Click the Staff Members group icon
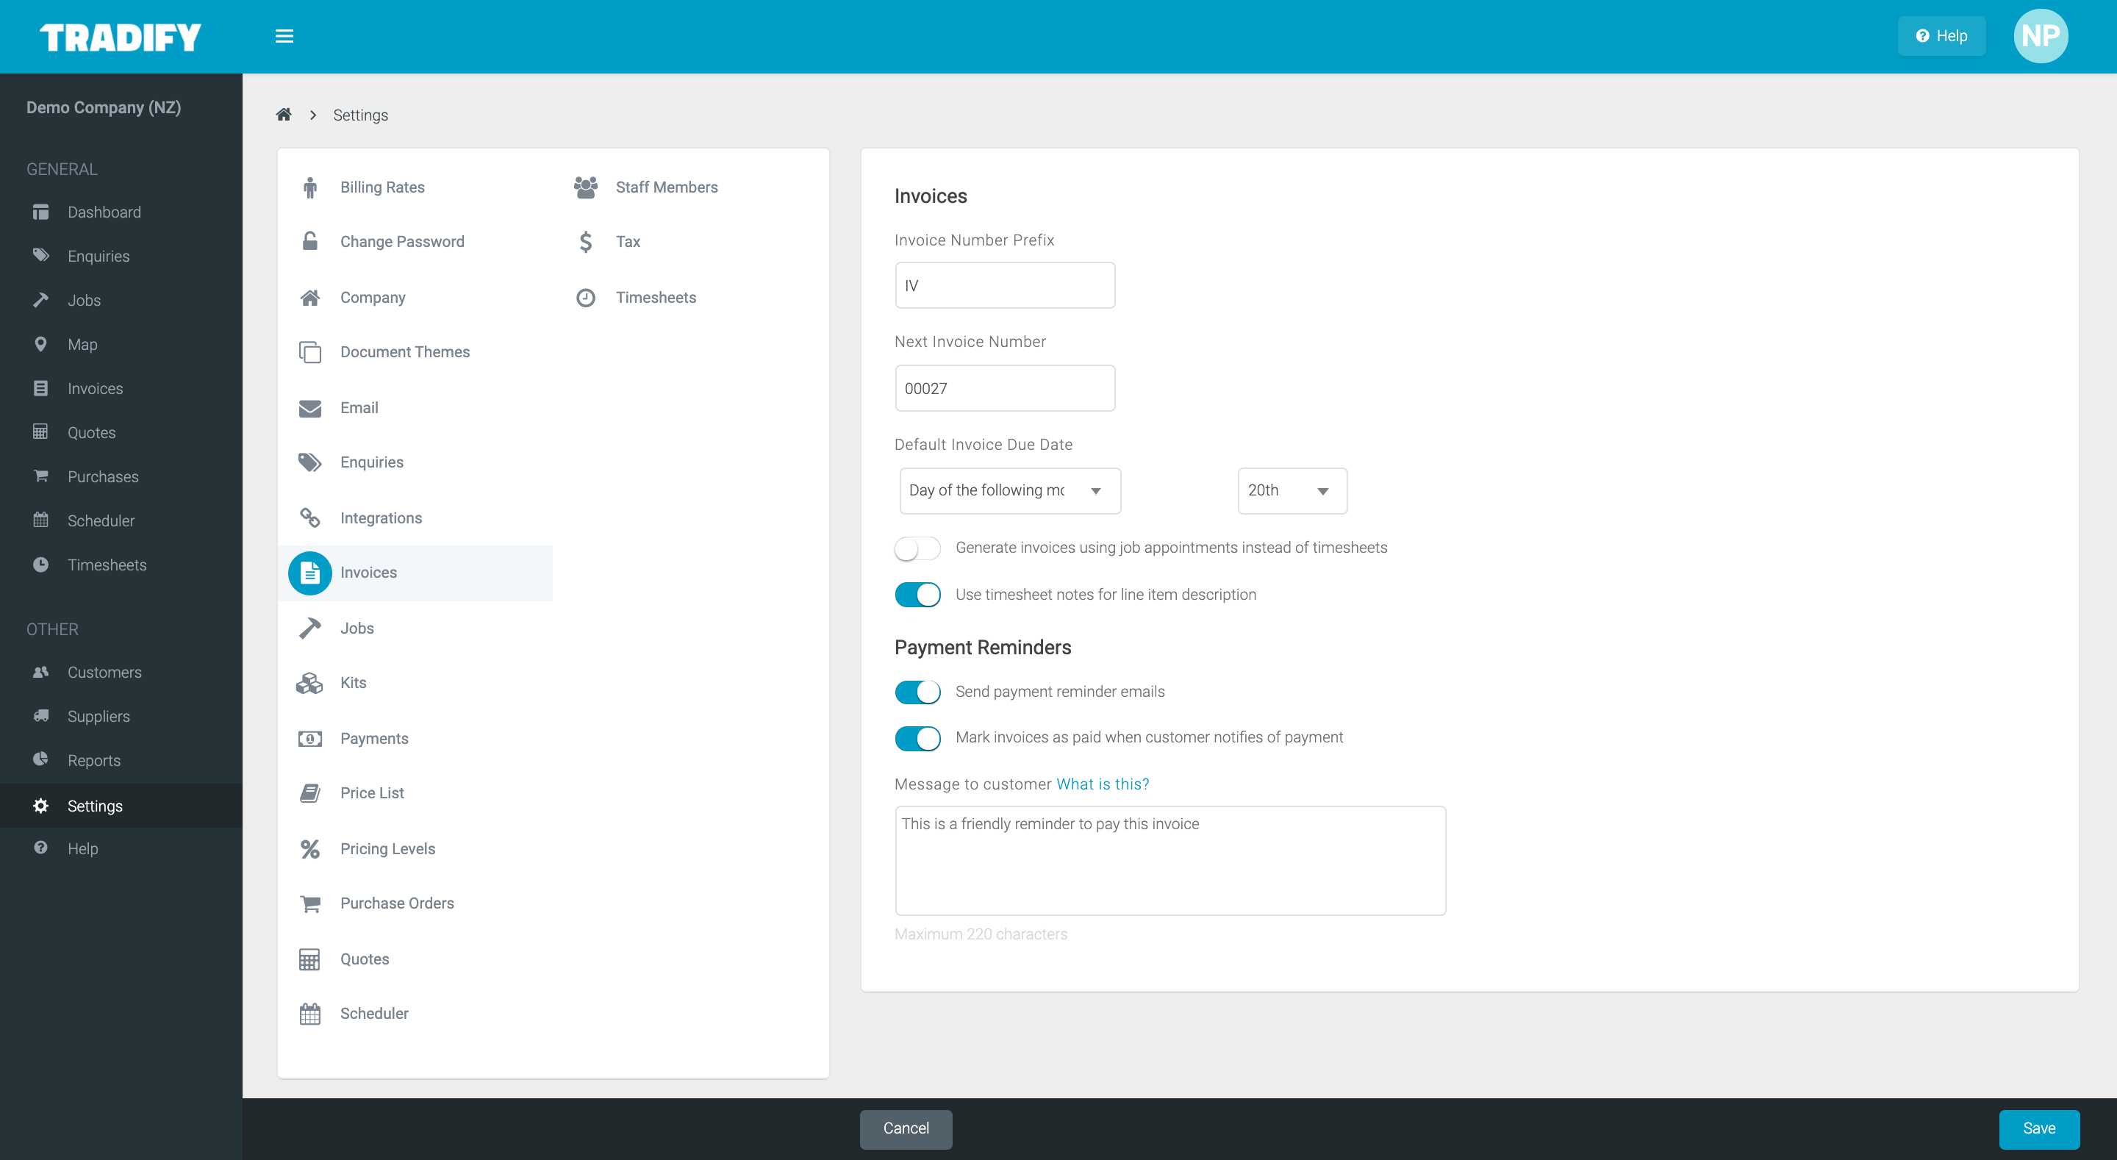 coord(585,187)
